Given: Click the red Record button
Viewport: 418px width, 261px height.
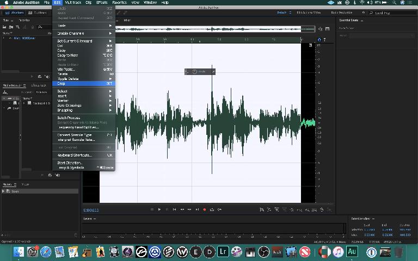Looking at the screenshot, I should coord(205,209).
